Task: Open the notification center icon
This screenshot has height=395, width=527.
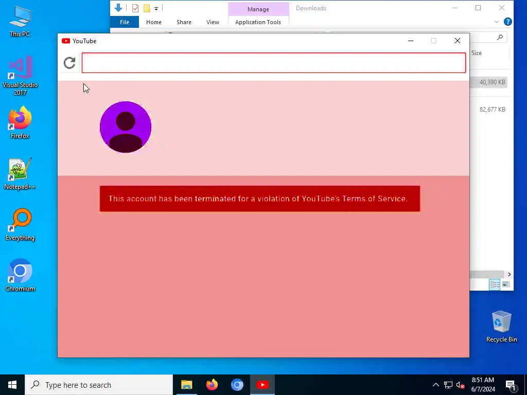Action: point(511,385)
